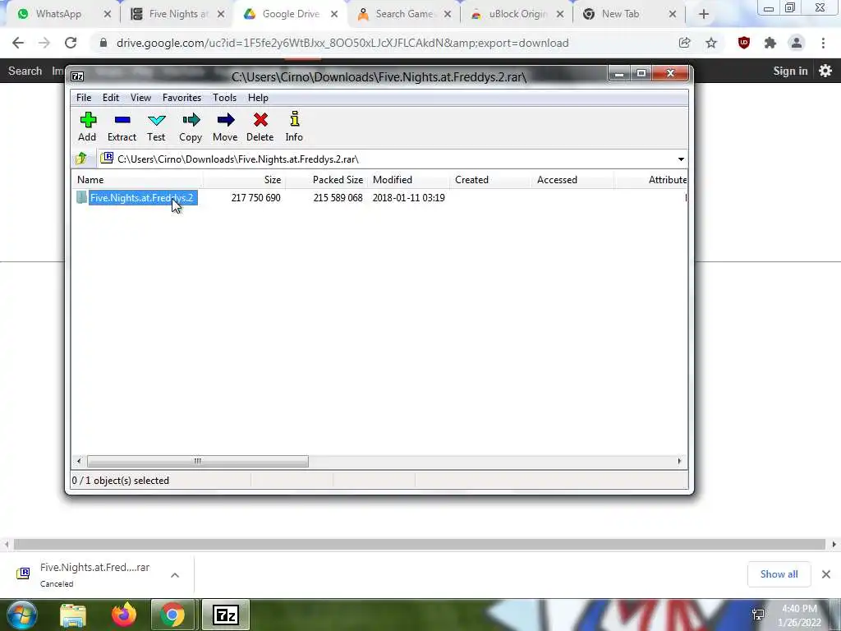Click the share page icon in address bar

[x=684, y=43]
